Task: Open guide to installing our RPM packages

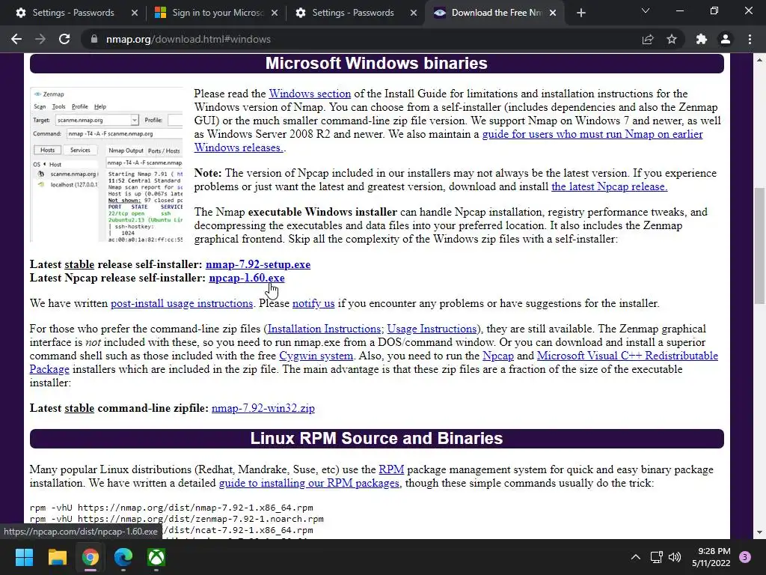Action: [x=310, y=483]
